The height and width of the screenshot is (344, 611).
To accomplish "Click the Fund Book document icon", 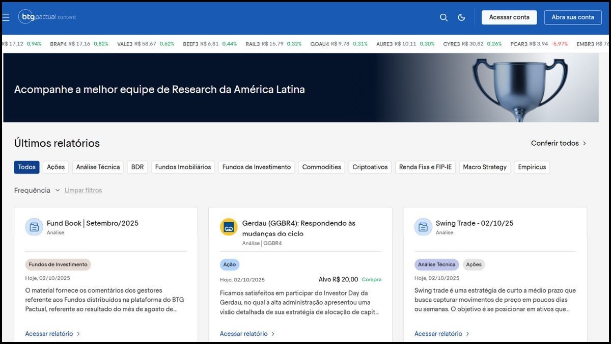I will 34,227.
